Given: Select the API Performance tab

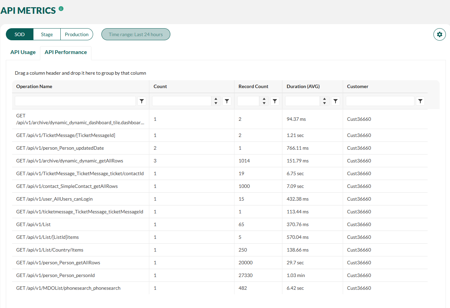Looking at the screenshot, I should [x=66, y=52].
